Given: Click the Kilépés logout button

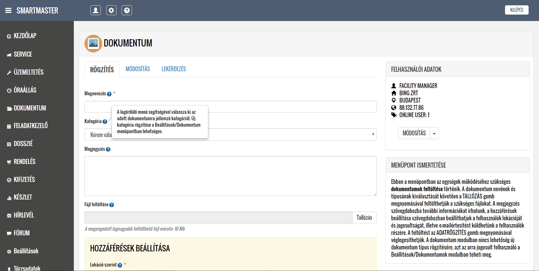Looking at the screenshot, I should [516, 10].
